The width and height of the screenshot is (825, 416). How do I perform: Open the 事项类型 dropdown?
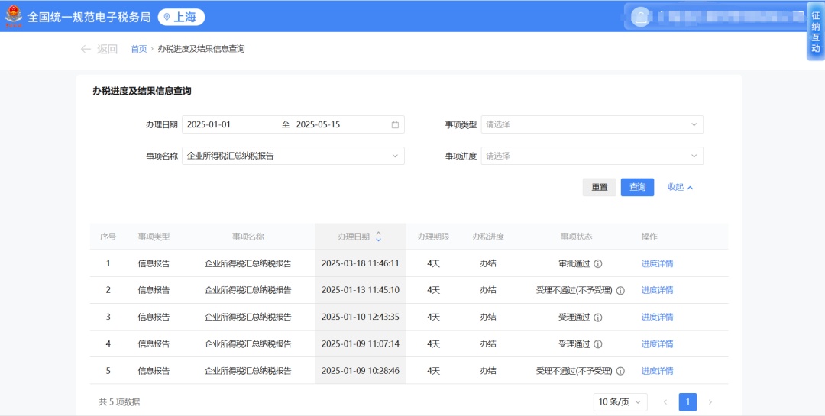tap(591, 124)
